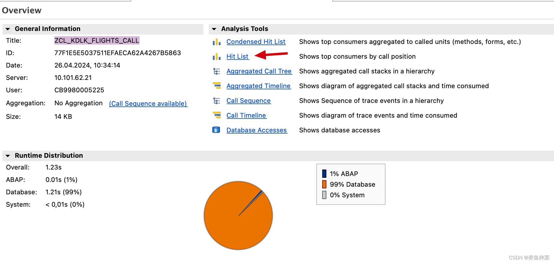Collapse the Analysis Tools section
This screenshot has width=554, height=263.
click(214, 29)
